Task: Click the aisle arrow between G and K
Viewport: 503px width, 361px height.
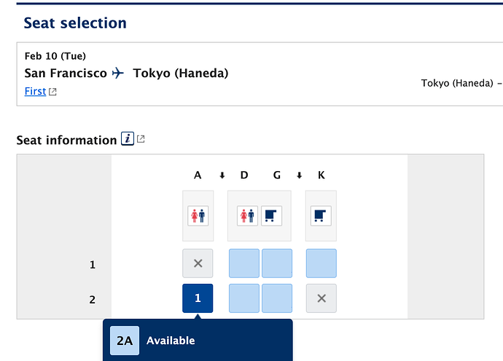Action: [x=299, y=175]
